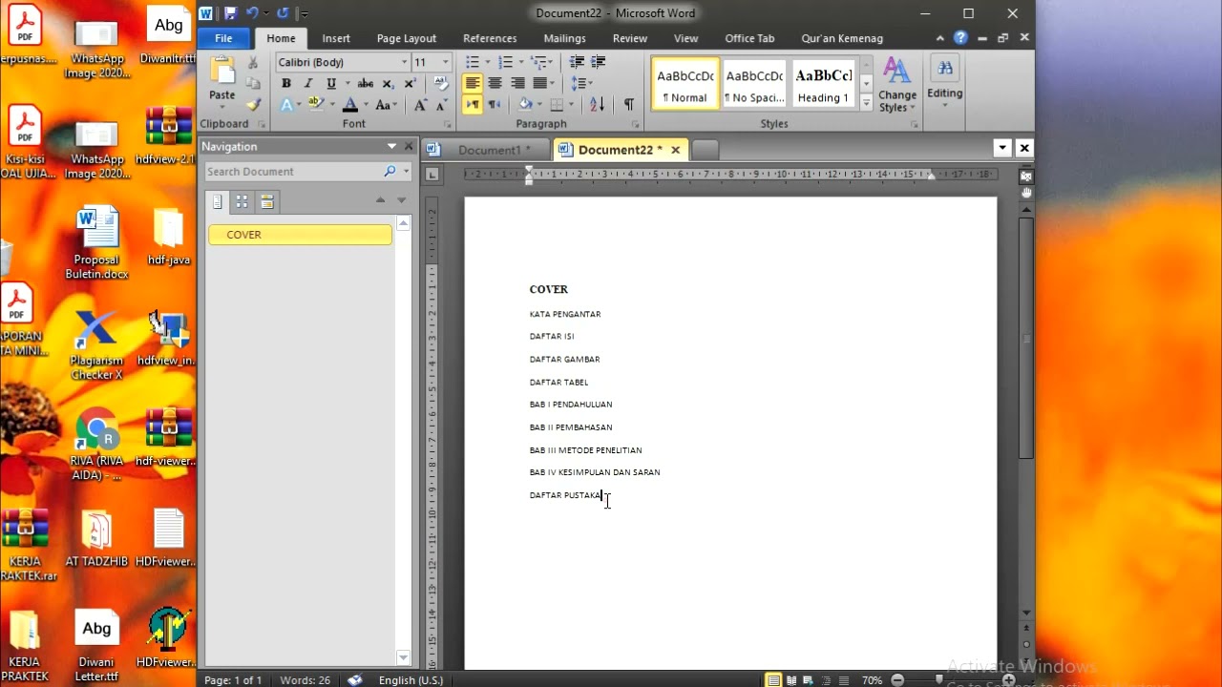Click Words: 26 in status bar

[305, 680]
